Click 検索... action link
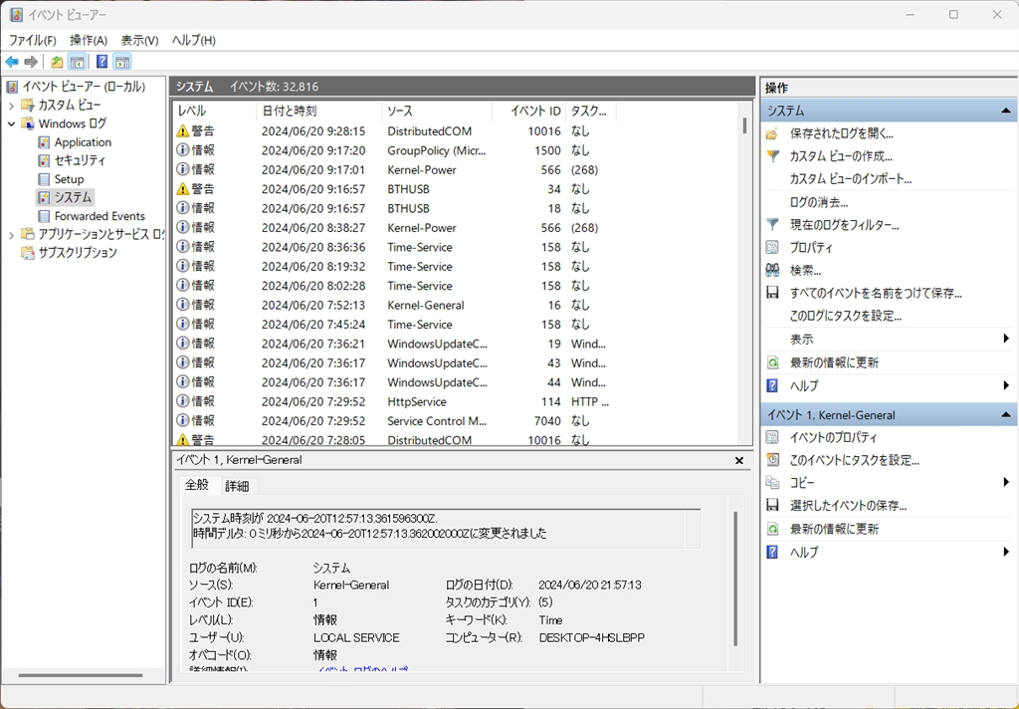 tap(806, 271)
